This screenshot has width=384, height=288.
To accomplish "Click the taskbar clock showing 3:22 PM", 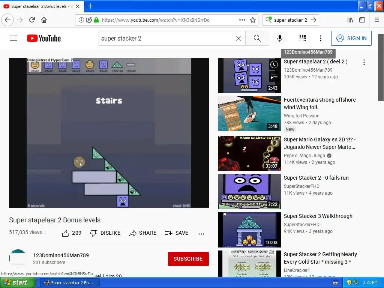I will click(x=370, y=282).
